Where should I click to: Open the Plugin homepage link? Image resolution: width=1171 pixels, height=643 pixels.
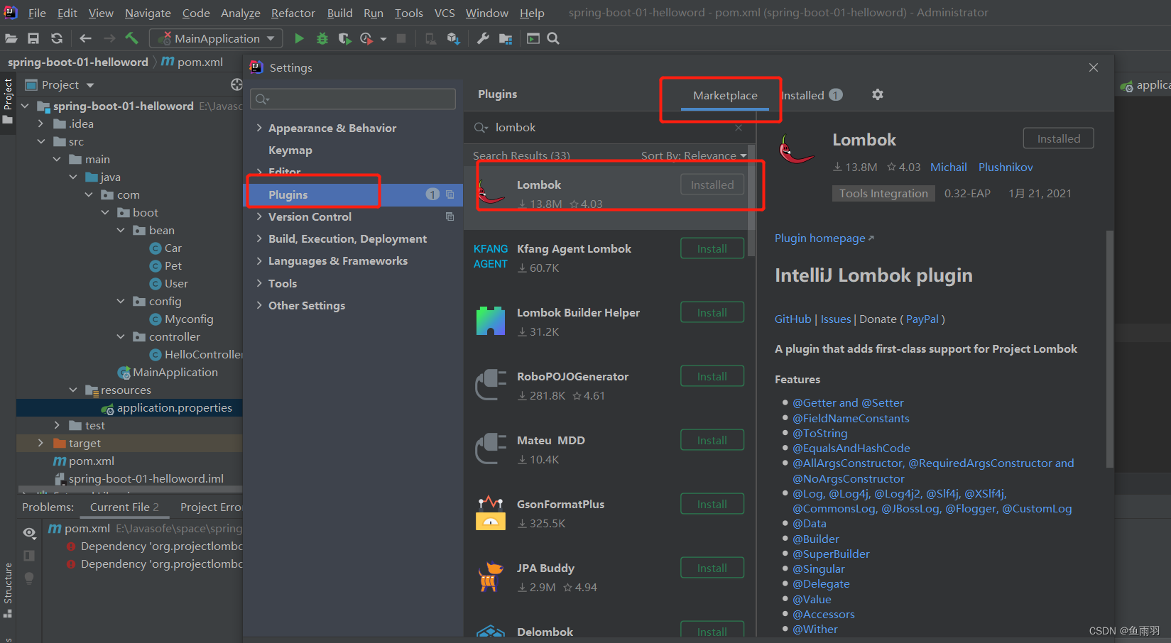point(824,238)
